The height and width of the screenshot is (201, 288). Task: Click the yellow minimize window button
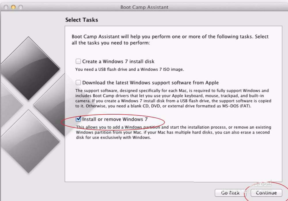tap(13, 7)
